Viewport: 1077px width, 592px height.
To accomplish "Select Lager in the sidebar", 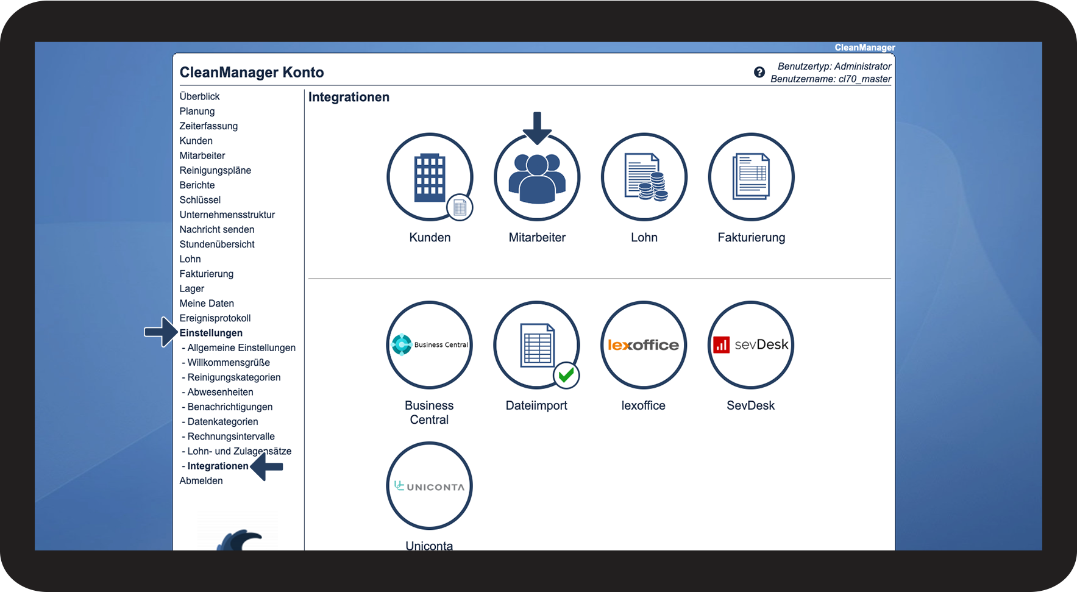I will [192, 288].
